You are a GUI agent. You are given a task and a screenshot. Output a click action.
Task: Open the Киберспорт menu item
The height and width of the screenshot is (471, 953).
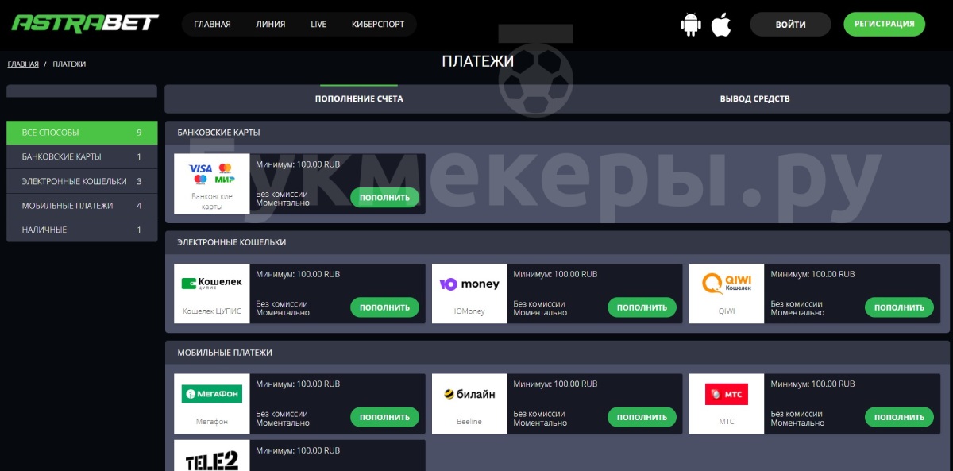(378, 24)
